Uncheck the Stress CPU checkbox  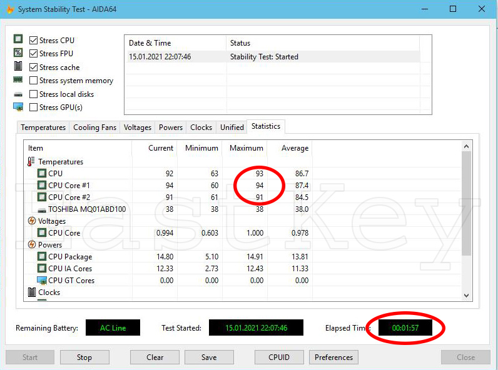pyautogui.click(x=33, y=40)
